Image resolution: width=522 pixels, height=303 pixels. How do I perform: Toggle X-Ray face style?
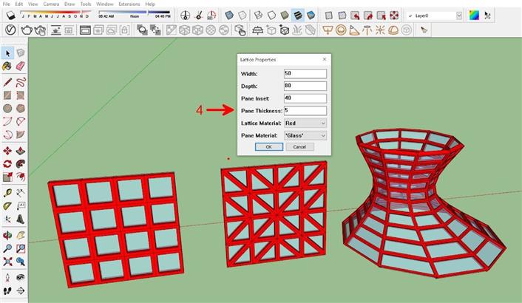[x=229, y=16]
